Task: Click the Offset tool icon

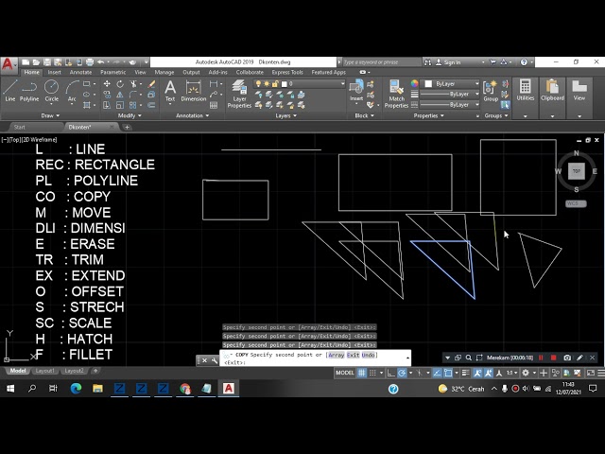Action: 151,105
